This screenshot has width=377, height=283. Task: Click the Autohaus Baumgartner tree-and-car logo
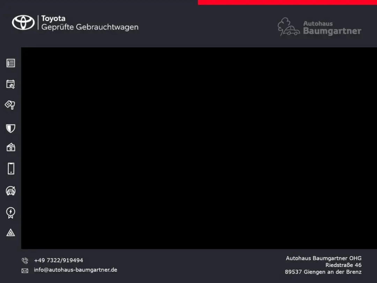point(288,27)
